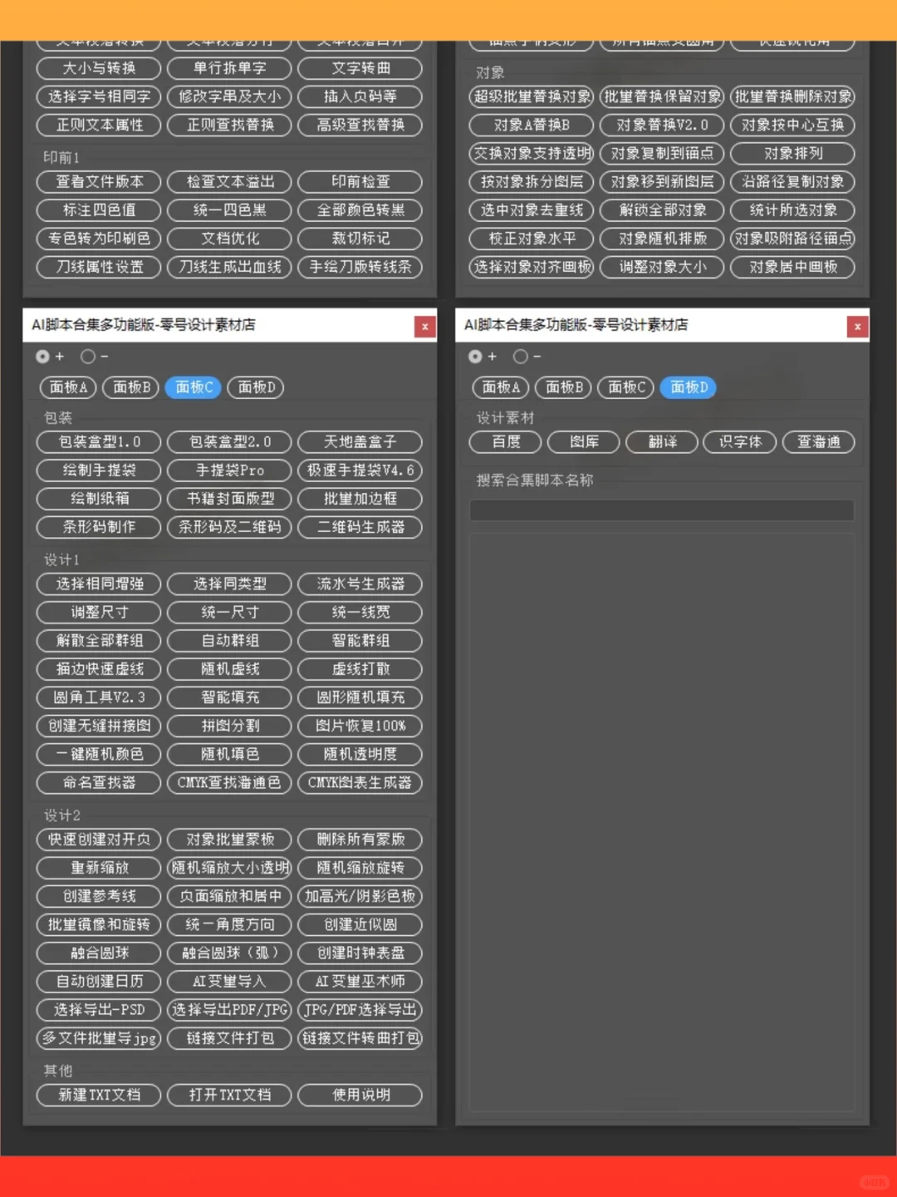Viewport: 897px width, 1197px height.
Task: Click AI变量巫术师 button
Action: (x=360, y=982)
